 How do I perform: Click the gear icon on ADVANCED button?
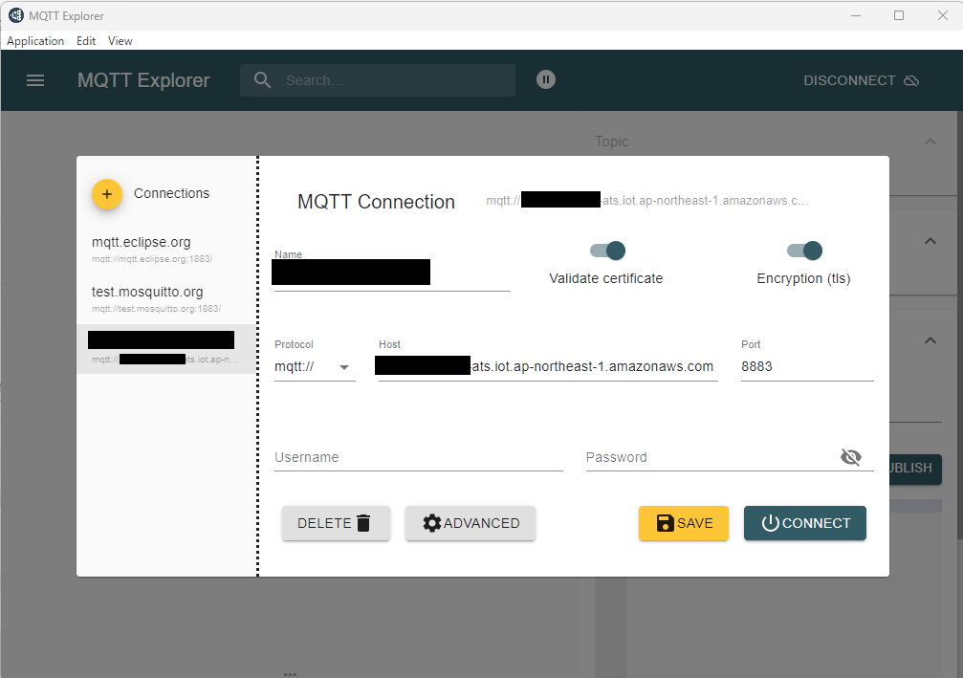[432, 523]
